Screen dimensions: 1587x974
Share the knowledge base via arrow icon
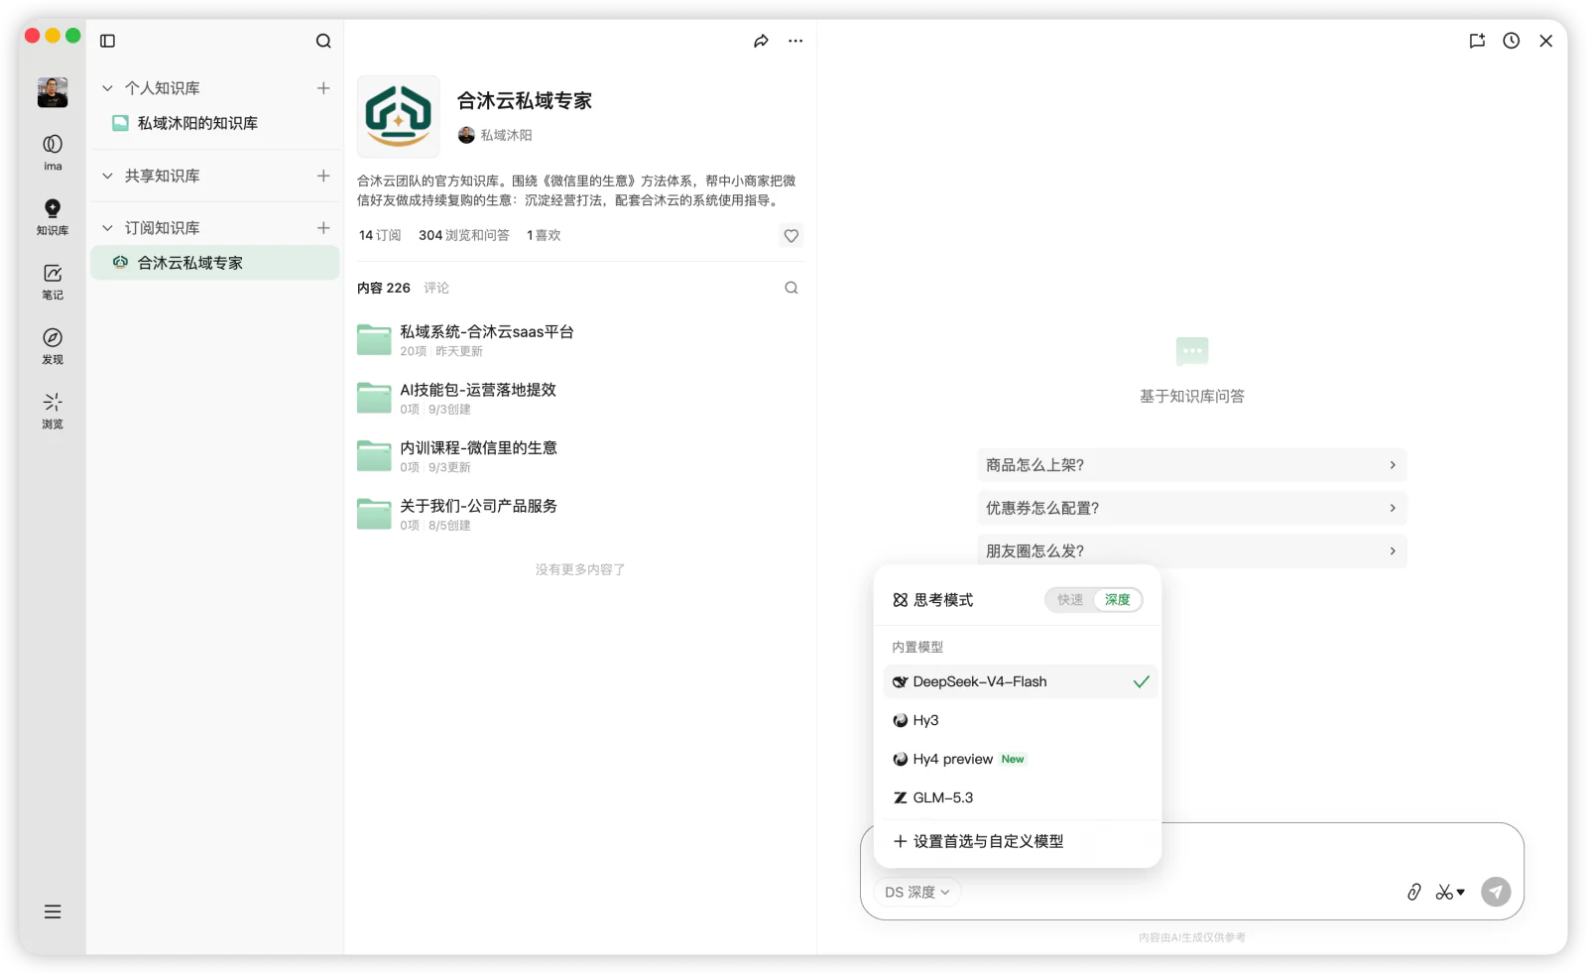click(761, 41)
